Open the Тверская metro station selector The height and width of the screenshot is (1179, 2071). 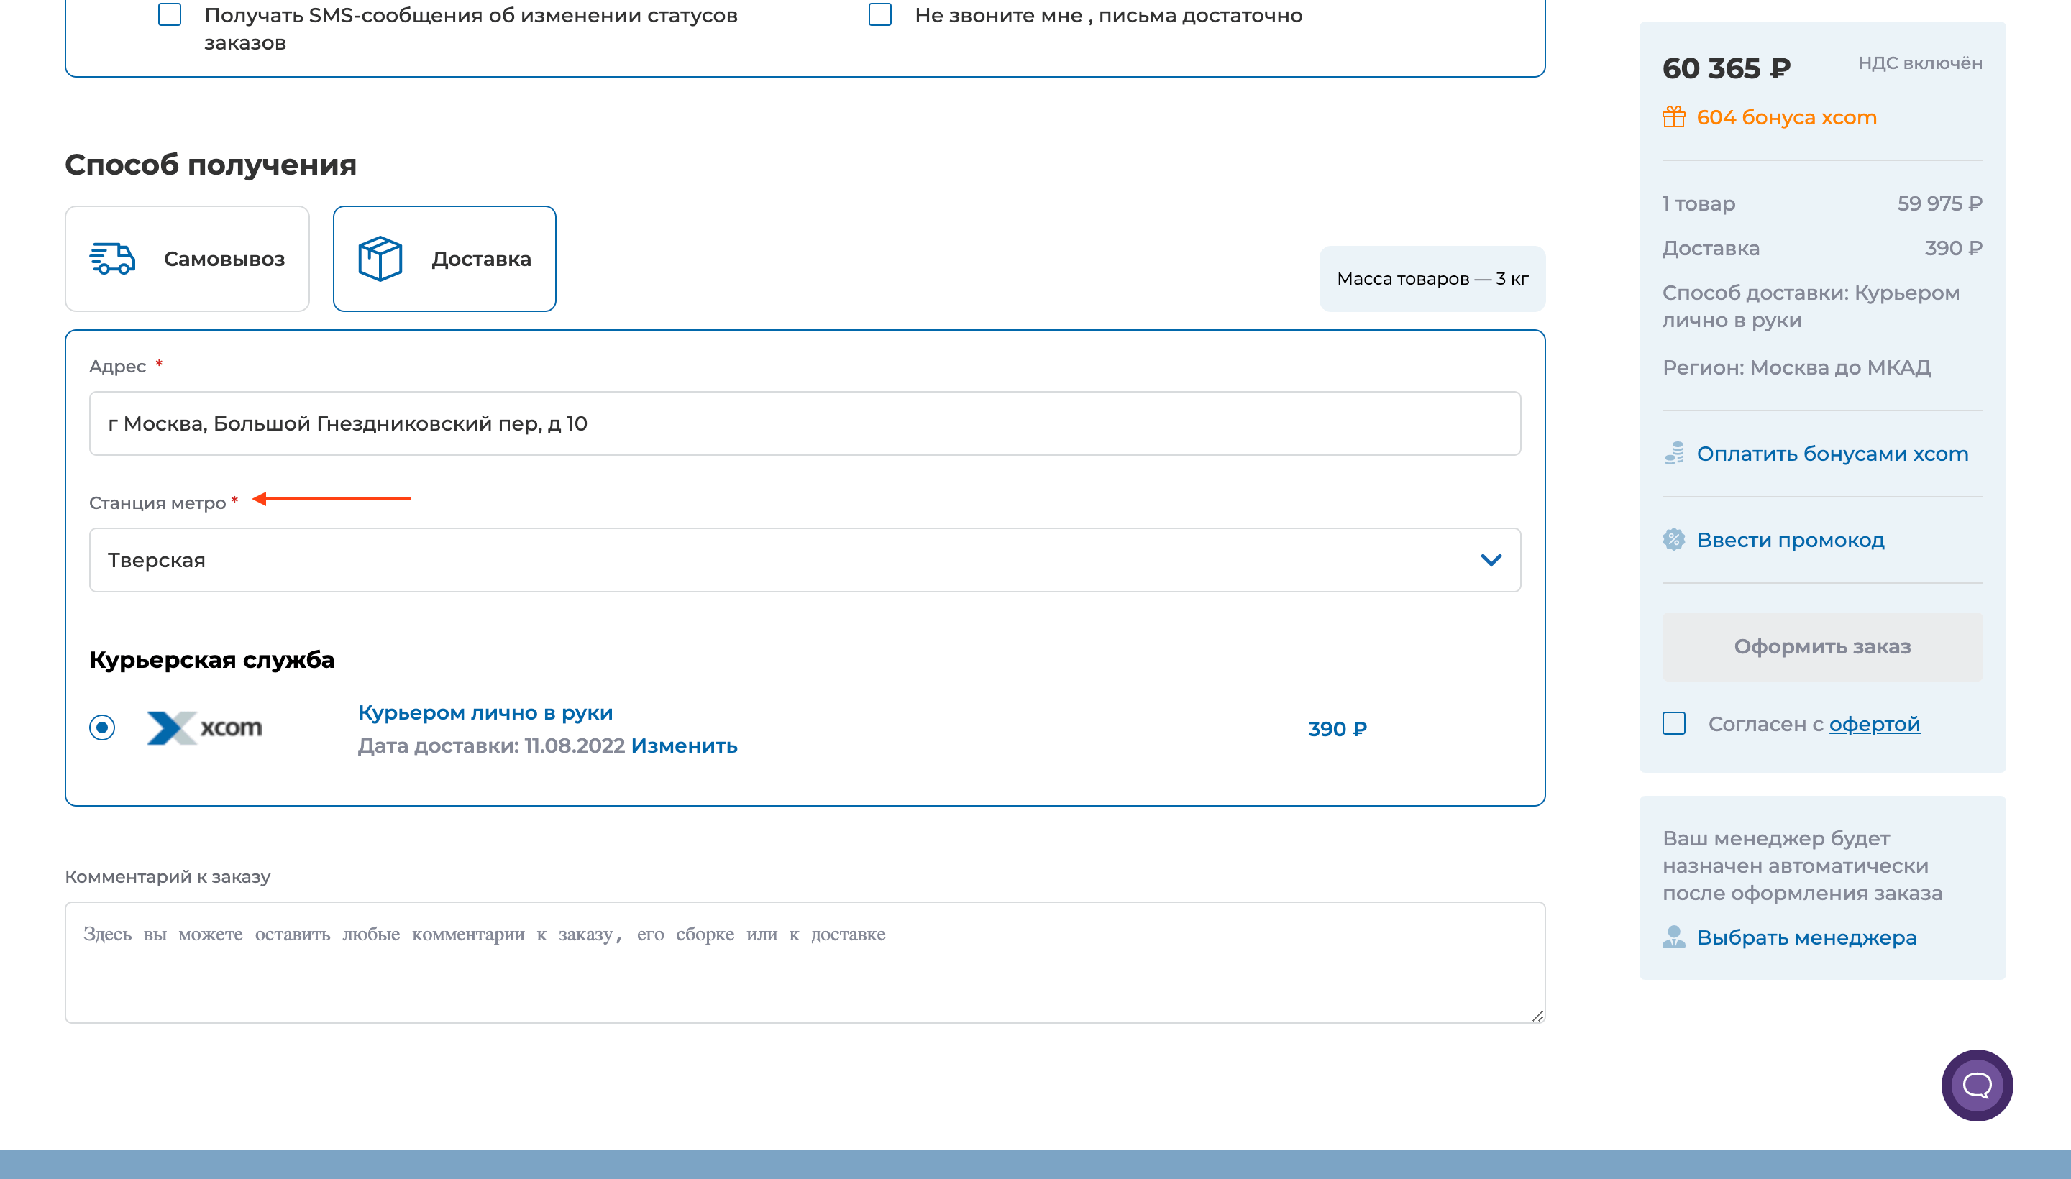click(x=804, y=559)
